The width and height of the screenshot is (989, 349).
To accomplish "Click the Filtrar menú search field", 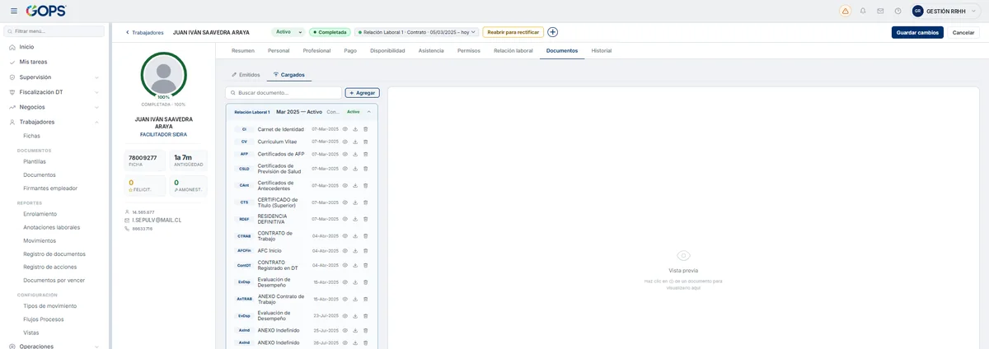I will pyautogui.click(x=54, y=30).
